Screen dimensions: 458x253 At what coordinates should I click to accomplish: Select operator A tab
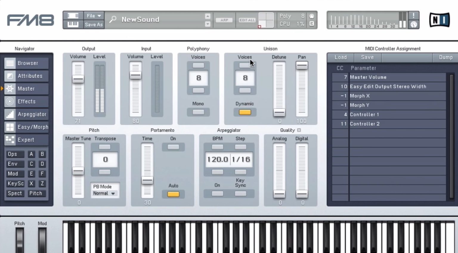(x=31, y=154)
